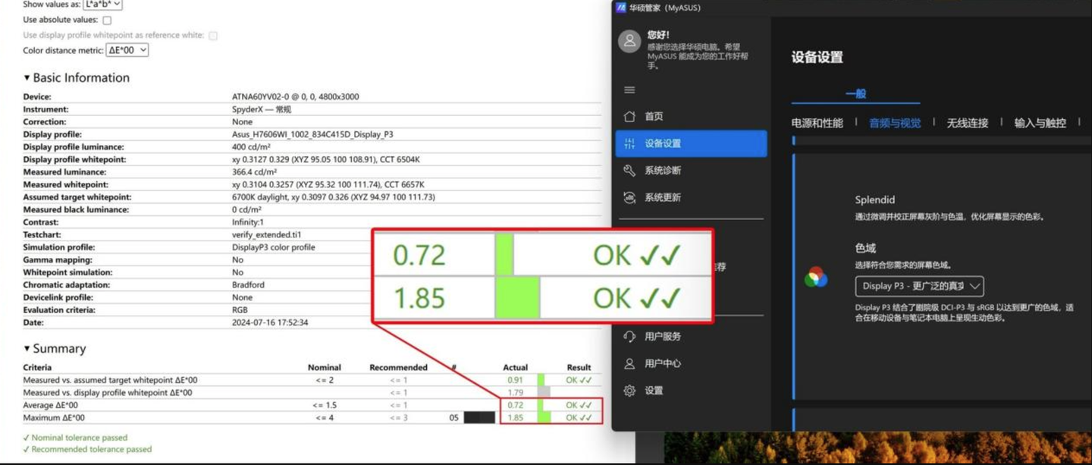1092x465 pixels.
Task: Click the Measured vs. display profile whitepoint row
Action: 312,393
